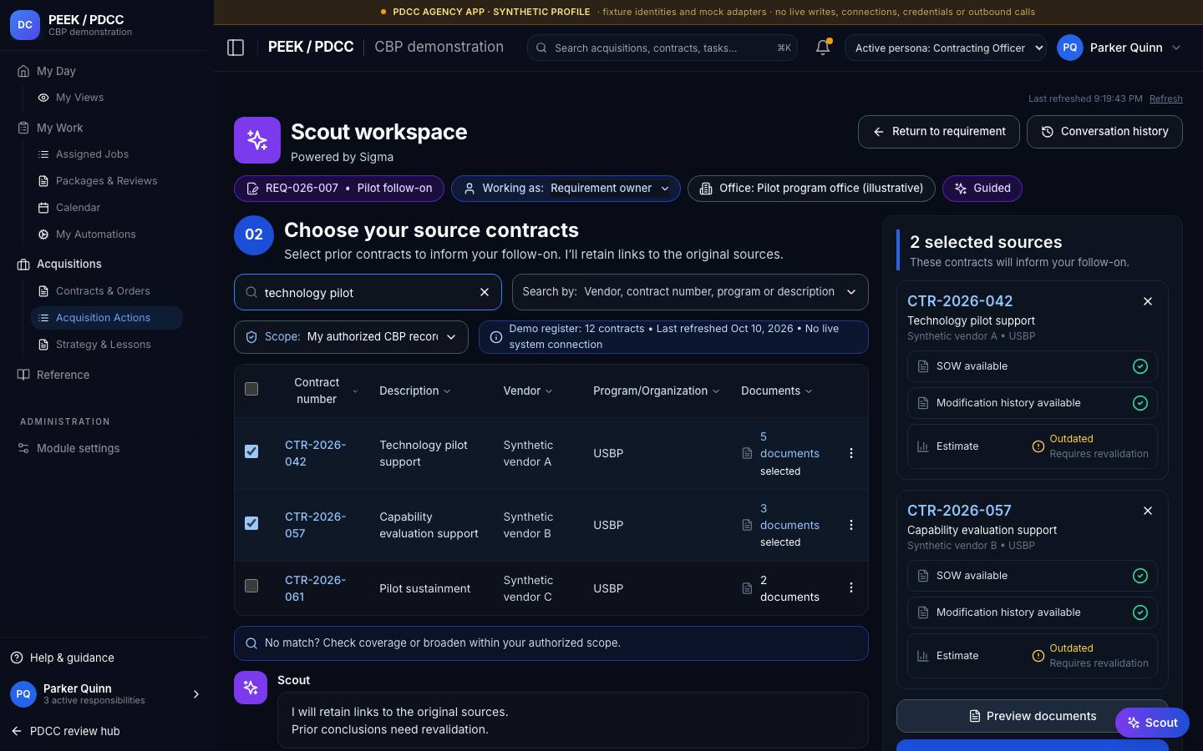Screen dimensions: 1203x751
Task: Expand the Parker Quinn account menu
Action: [x=1120, y=48]
